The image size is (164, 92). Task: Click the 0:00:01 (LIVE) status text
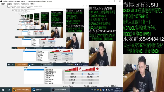coord(68,86)
